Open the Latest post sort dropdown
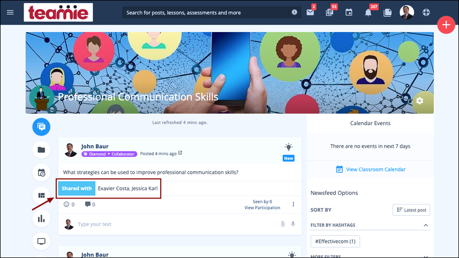Viewport: 459px width, 258px height. click(411, 210)
